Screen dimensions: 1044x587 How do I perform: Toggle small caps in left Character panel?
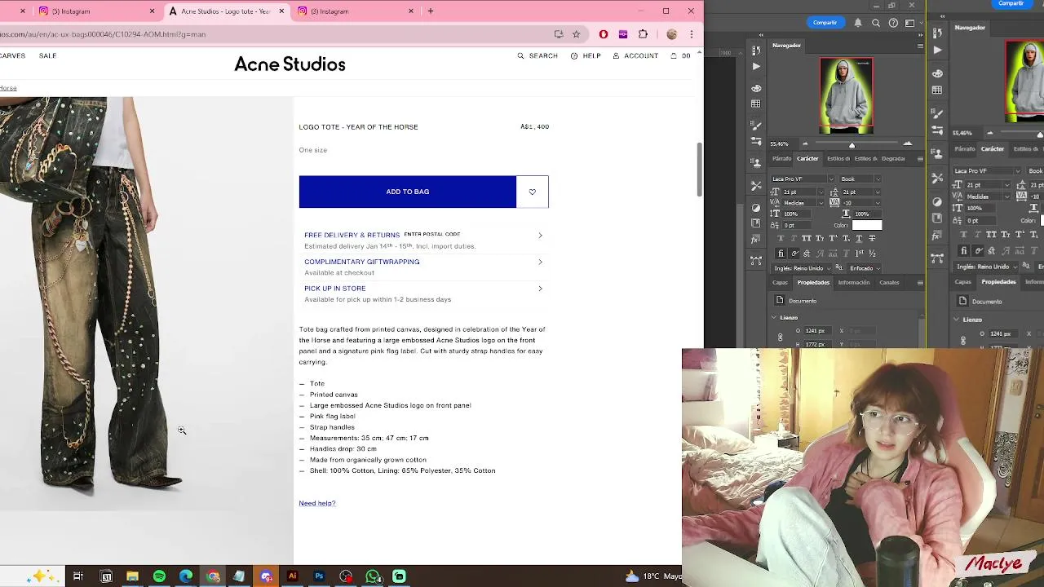pyautogui.click(x=820, y=238)
